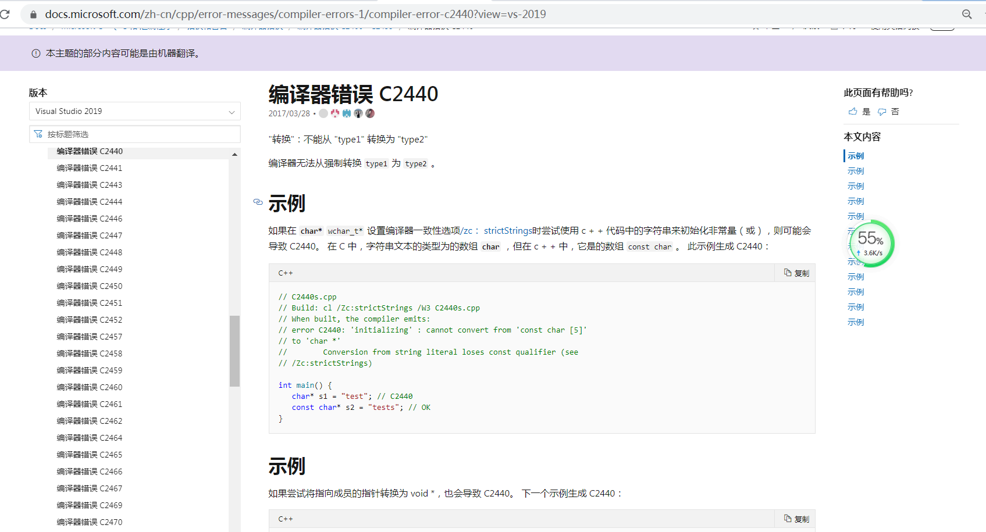Click the thumbs-up 是 feedback icon
This screenshot has height=532, width=986.
[852, 111]
